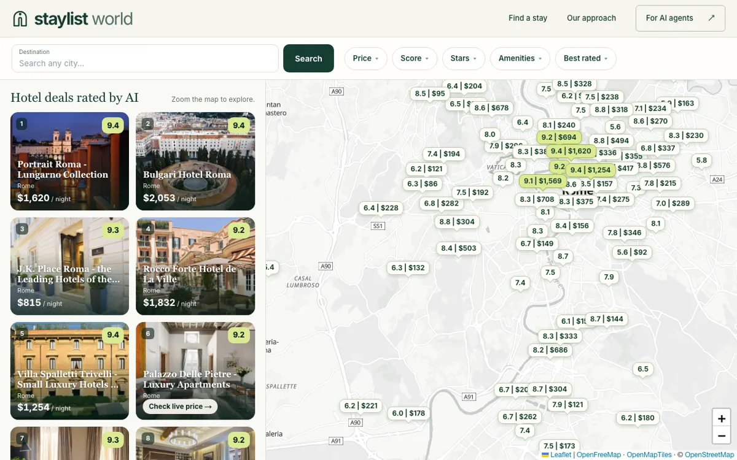Go to Find a stay page
Screen dimensions: 737x460
pyautogui.click(x=528, y=18)
